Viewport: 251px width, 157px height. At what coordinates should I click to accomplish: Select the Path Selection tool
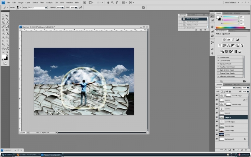pos(3,44)
